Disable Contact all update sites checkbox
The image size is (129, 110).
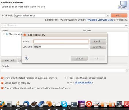pos(2,88)
